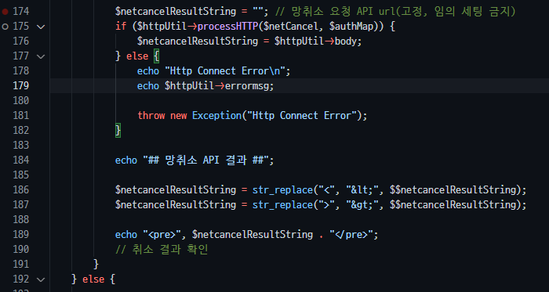Click the closing brace on line 191
This screenshot has width=549, height=292.
(96, 265)
